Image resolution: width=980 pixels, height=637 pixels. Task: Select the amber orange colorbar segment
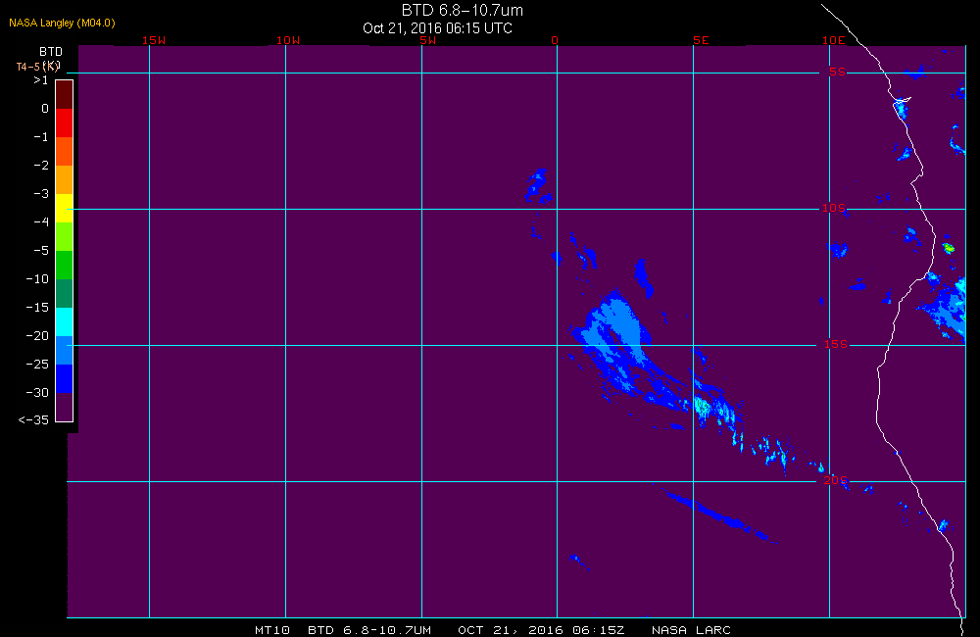65,180
